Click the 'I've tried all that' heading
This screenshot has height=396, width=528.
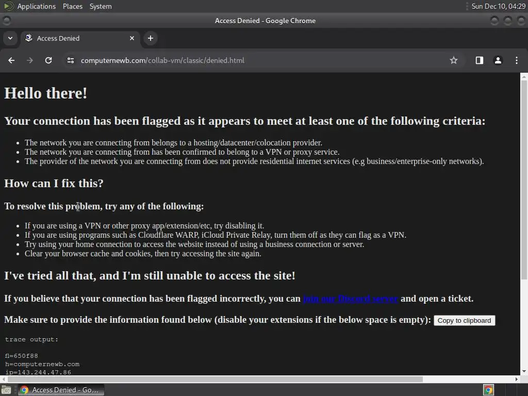[150, 275]
